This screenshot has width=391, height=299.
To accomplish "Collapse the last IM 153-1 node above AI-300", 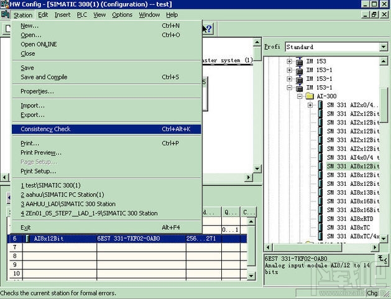I will point(289,88).
